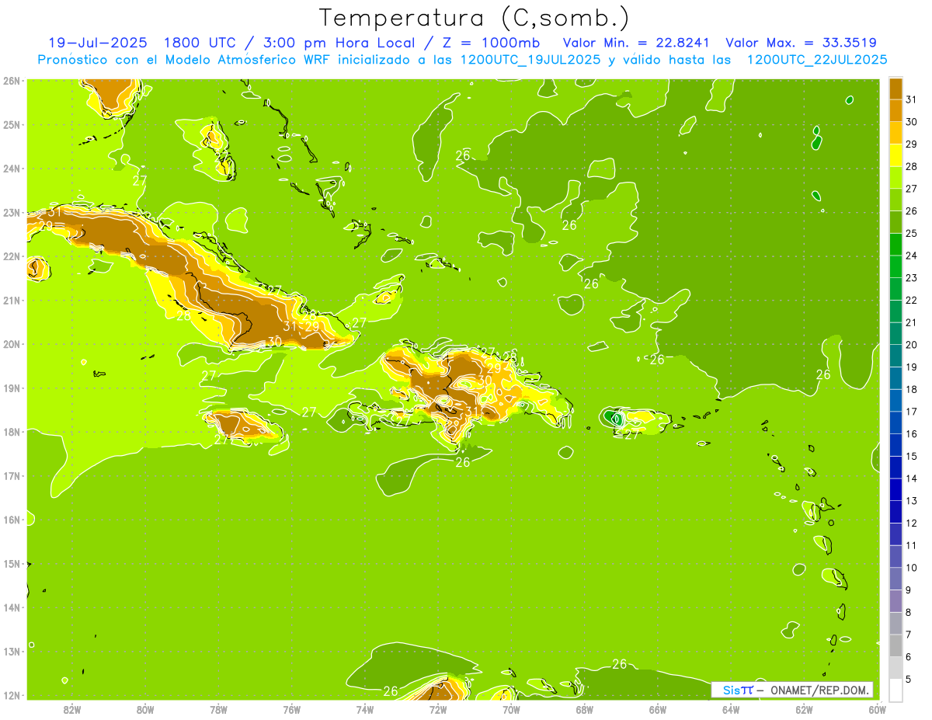Click the brown swatch above legend value 31
The width and height of the screenshot is (932, 720).
(x=895, y=89)
